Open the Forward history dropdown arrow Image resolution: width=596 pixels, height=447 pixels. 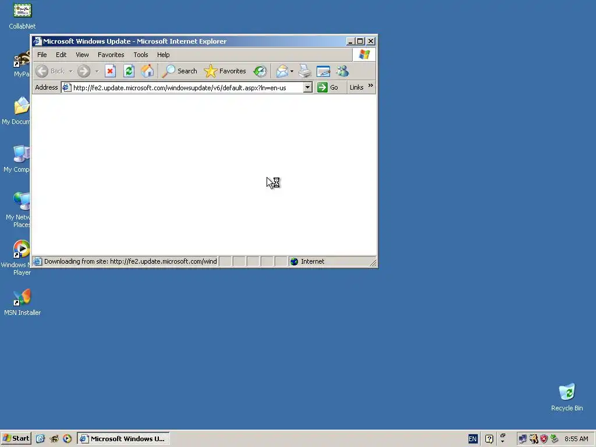click(97, 71)
